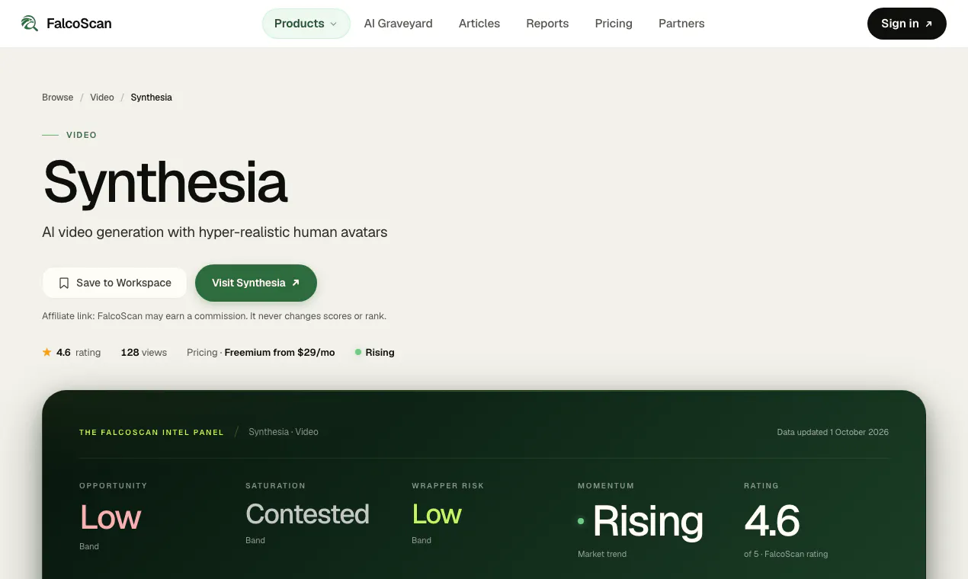Click the affiliate link disclosure text
This screenshot has width=968, height=579.
[x=214, y=315]
